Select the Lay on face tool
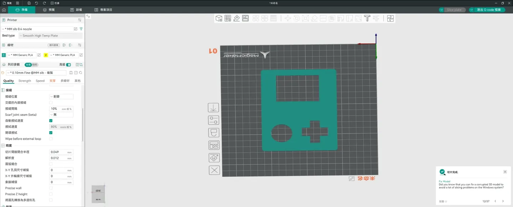This screenshot has height=207, width=513. tap(314, 18)
